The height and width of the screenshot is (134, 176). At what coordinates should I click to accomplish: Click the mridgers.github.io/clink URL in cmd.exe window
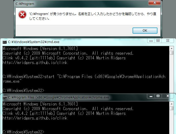coord(35,62)
